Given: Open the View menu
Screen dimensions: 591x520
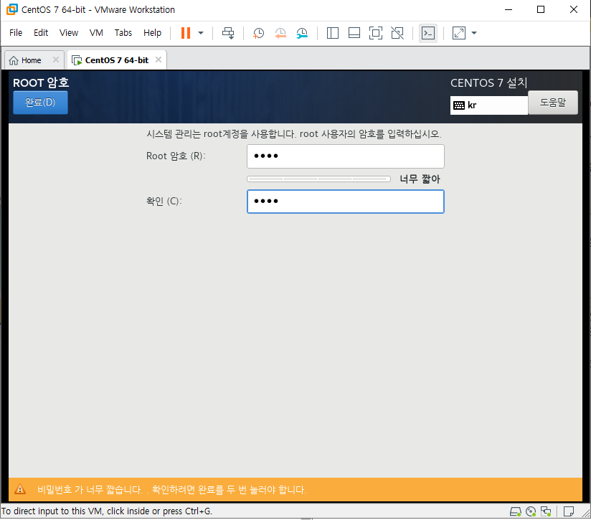Looking at the screenshot, I should [x=69, y=33].
